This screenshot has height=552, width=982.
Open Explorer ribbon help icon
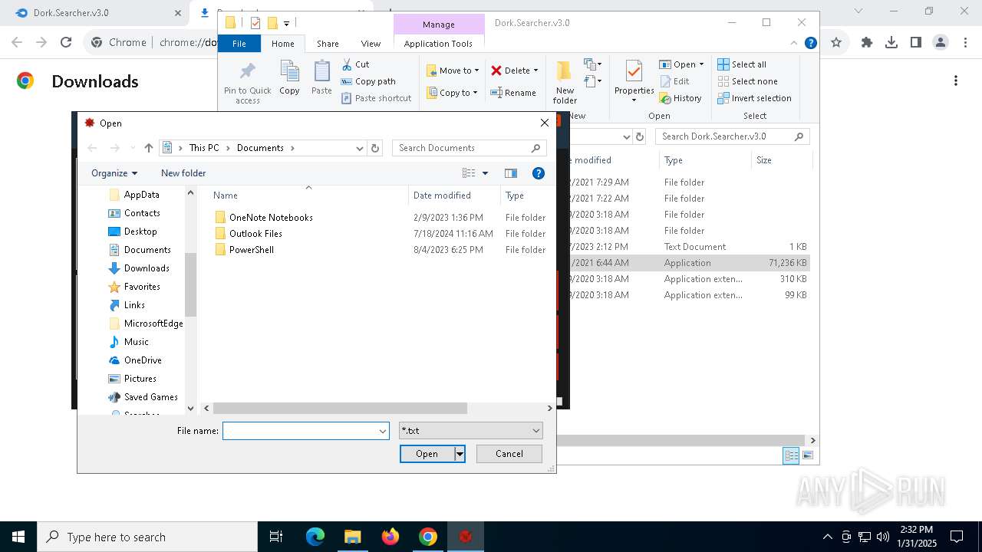tap(810, 43)
